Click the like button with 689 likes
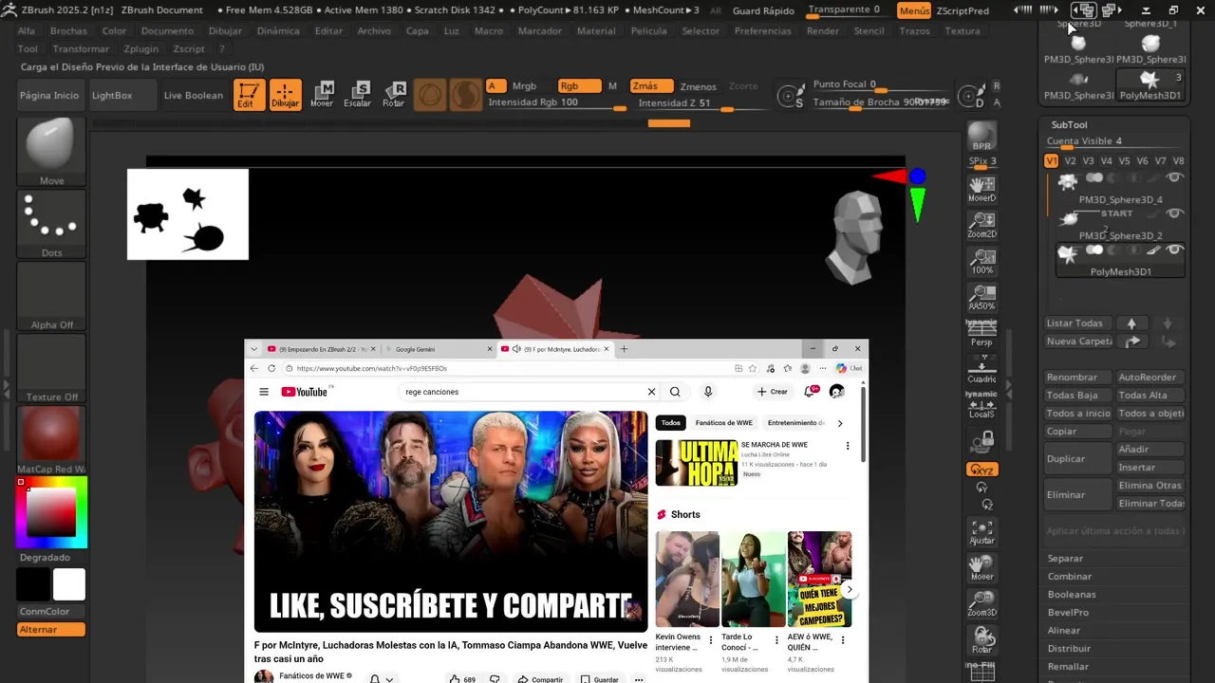Viewport: 1215px width, 683px height. (462, 679)
